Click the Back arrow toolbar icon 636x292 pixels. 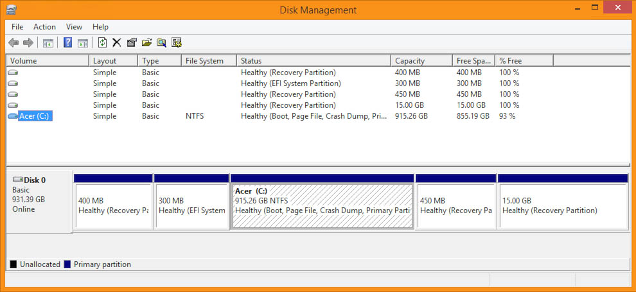pos(13,42)
